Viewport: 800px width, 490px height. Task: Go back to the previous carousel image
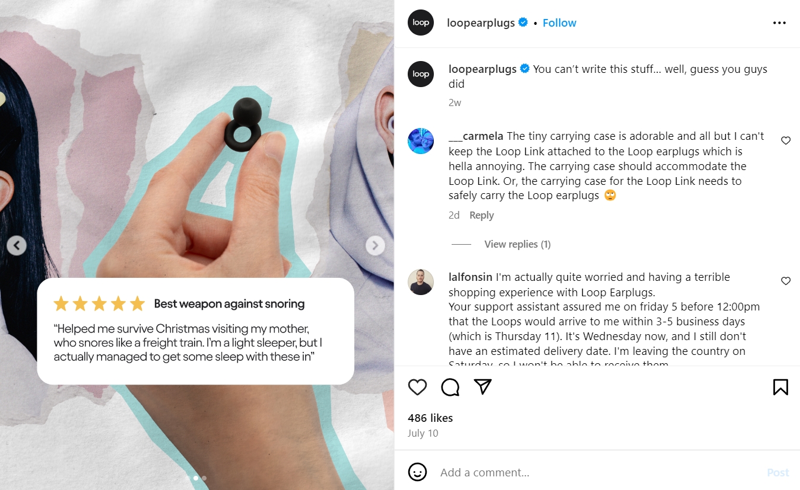[x=17, y=245]
